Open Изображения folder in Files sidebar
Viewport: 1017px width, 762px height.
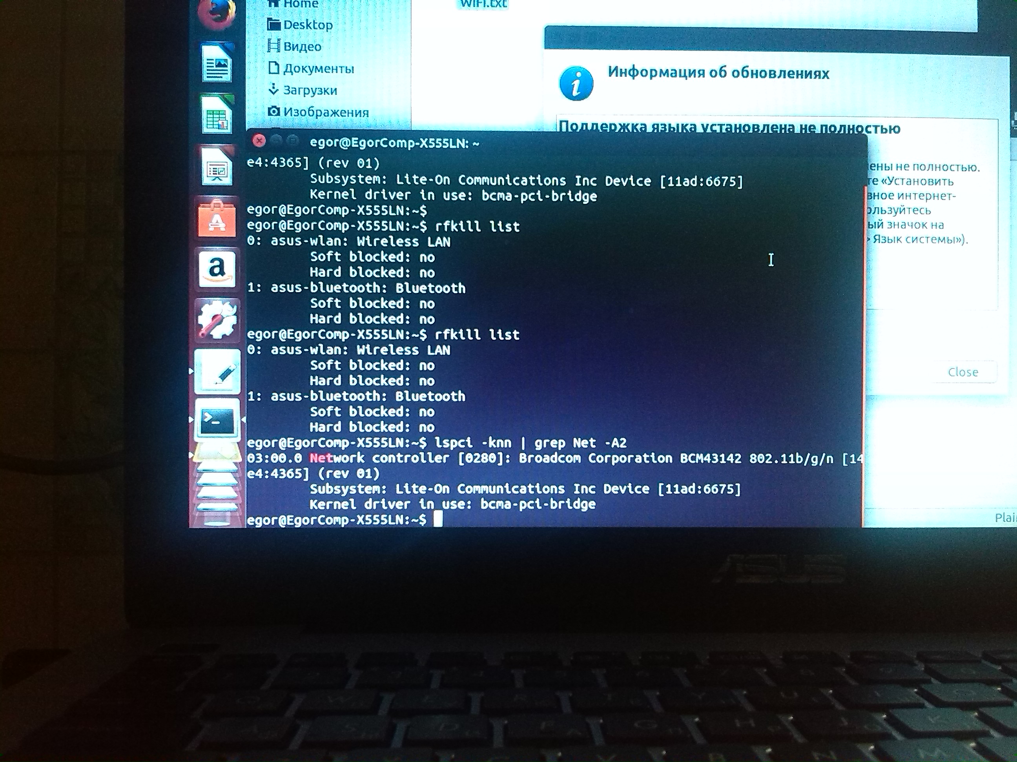pos(319,112)
